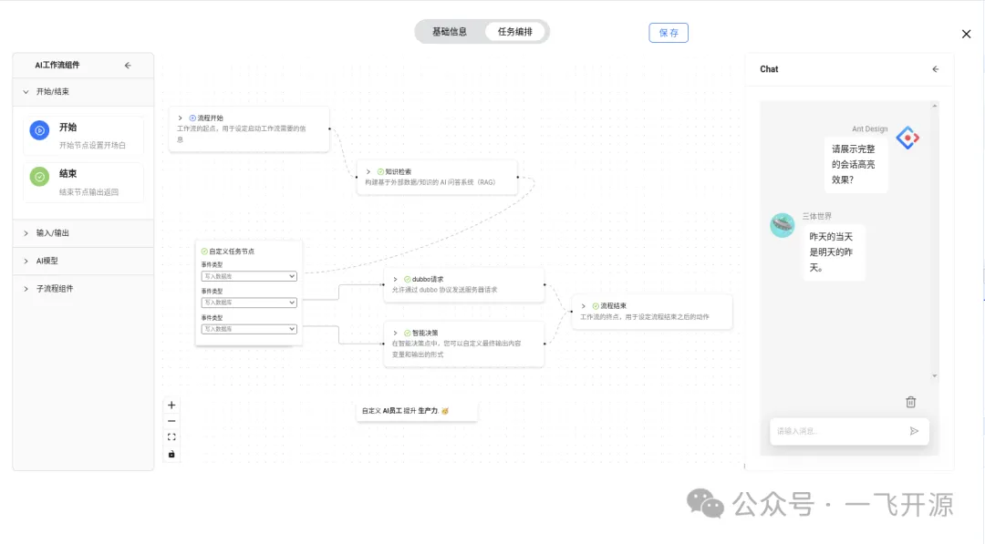Expand the 知识检索 node chevron
Image resolution: width=985 pixels, height=544 pixels.
[x=368, y=171]
